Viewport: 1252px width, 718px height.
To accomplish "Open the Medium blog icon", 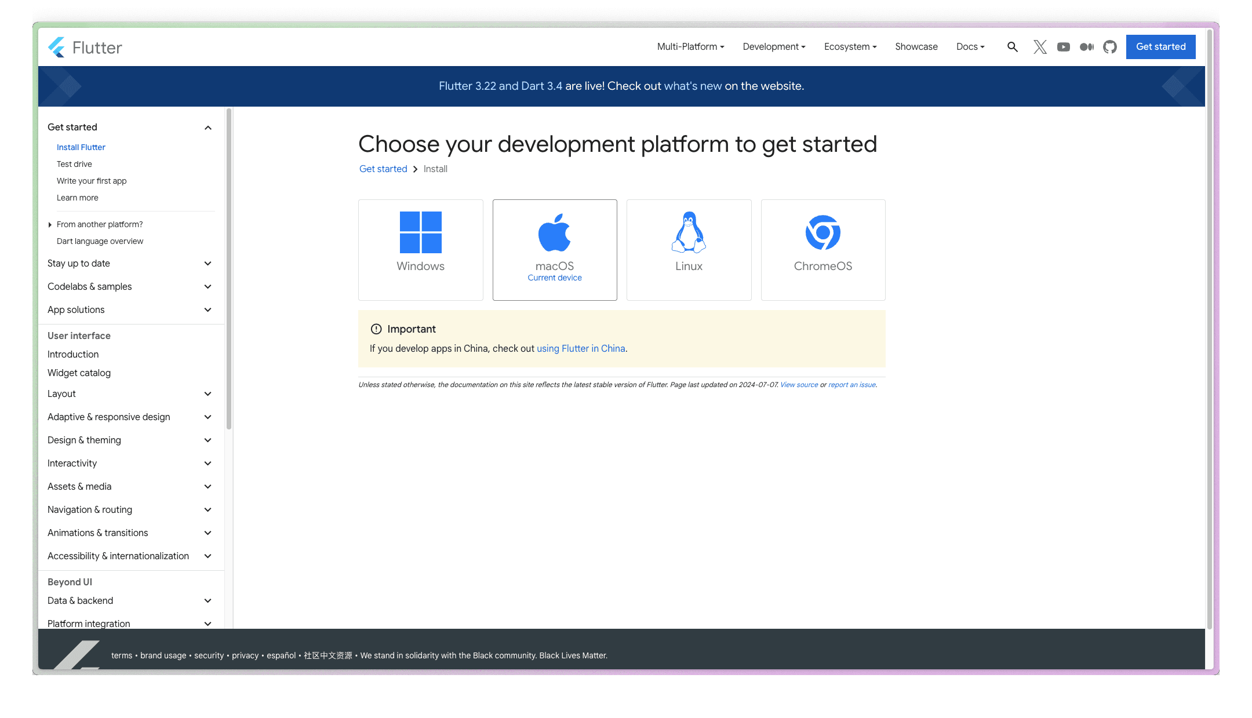I will point(1086,47).
